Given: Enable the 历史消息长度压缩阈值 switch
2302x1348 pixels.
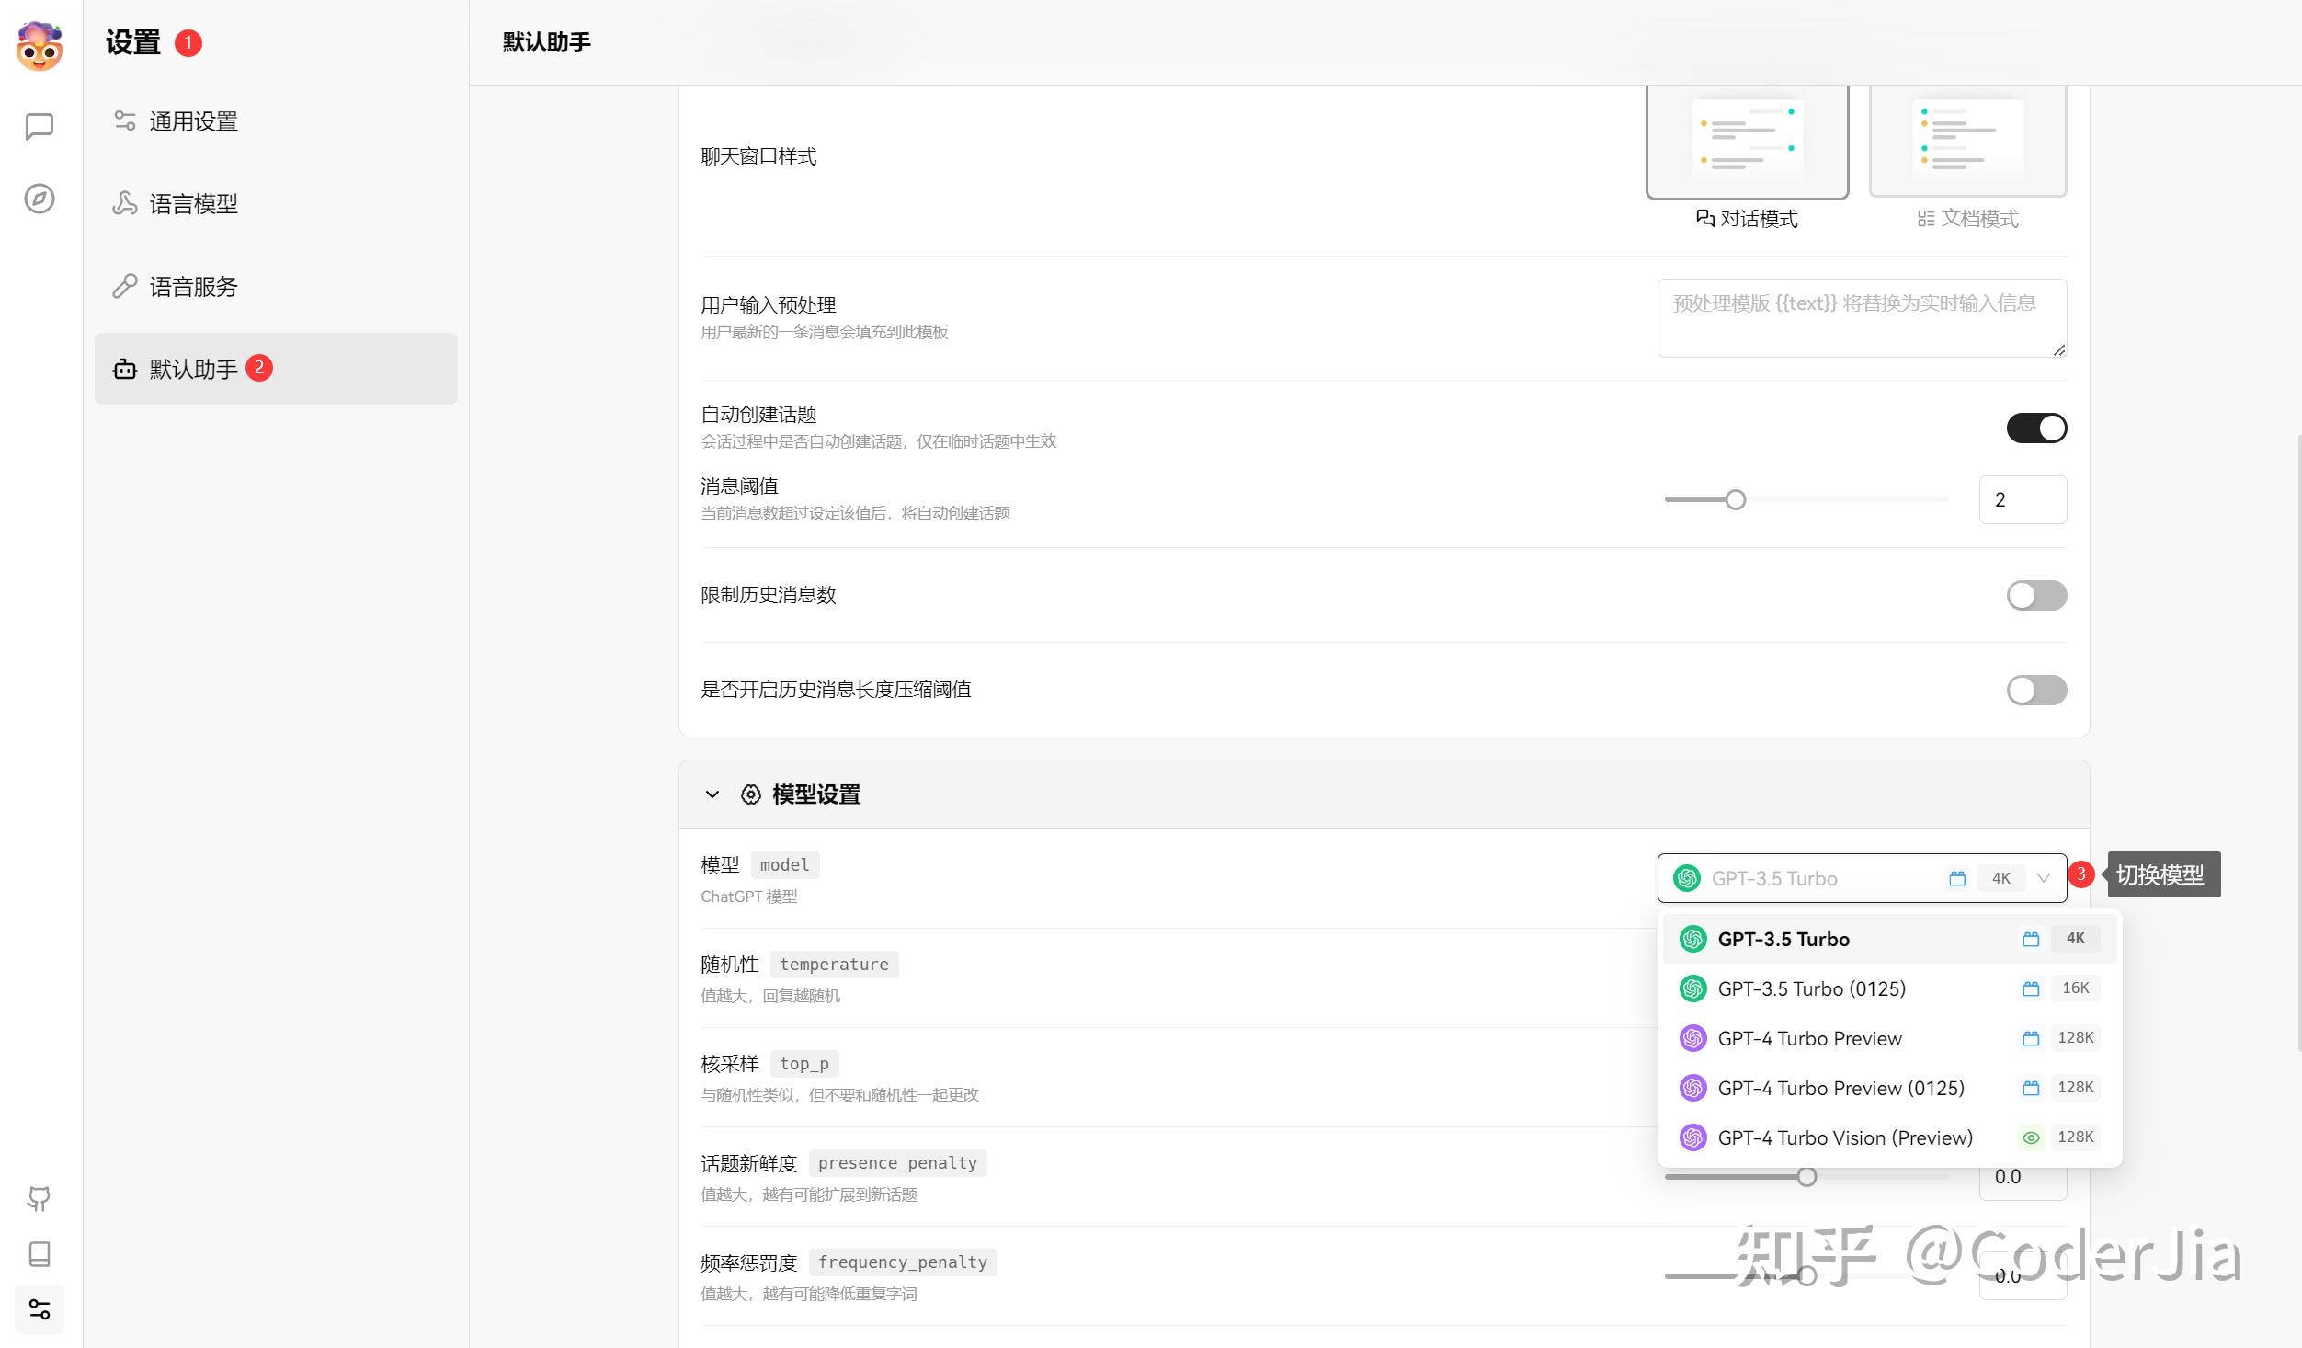Looking at the screenshot, I should click(2036, 690).
